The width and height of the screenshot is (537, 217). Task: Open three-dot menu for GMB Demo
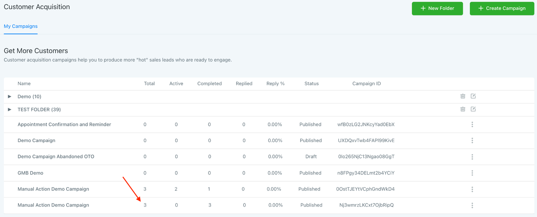tap(472, 173)
